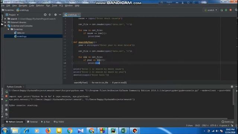
Task: Open Chrome from Windows taskbar
Action: (x=70, y=131)
